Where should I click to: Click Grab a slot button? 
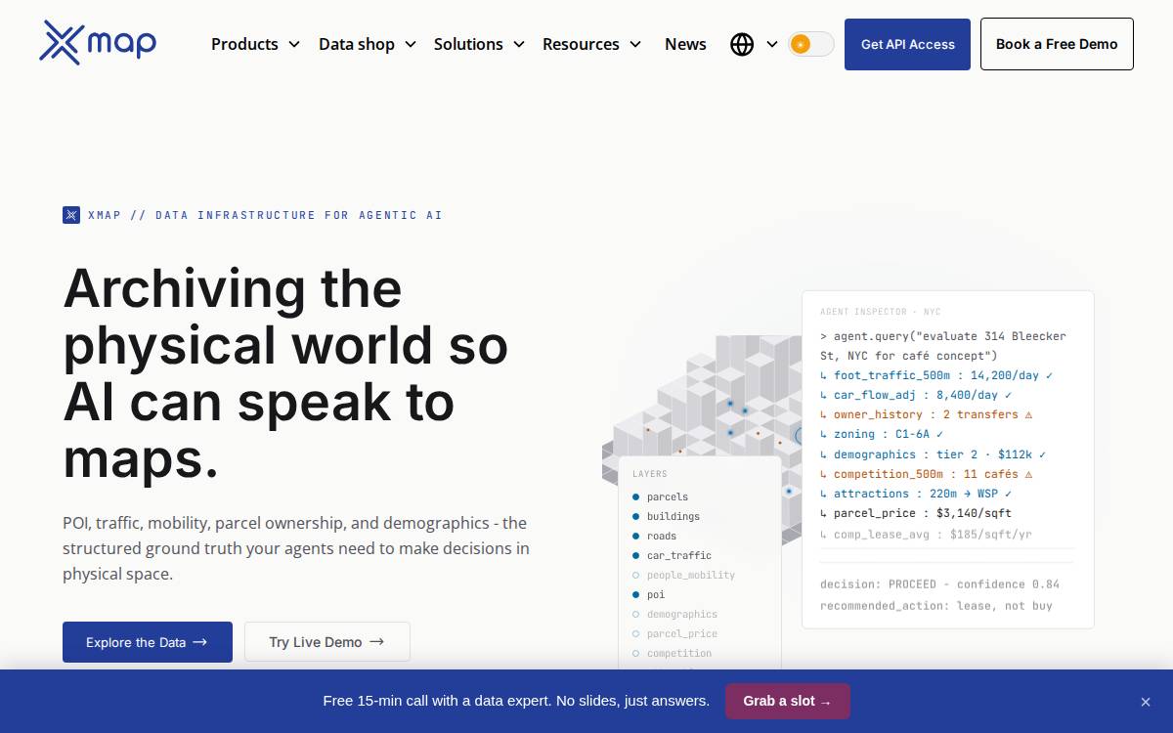787,701
